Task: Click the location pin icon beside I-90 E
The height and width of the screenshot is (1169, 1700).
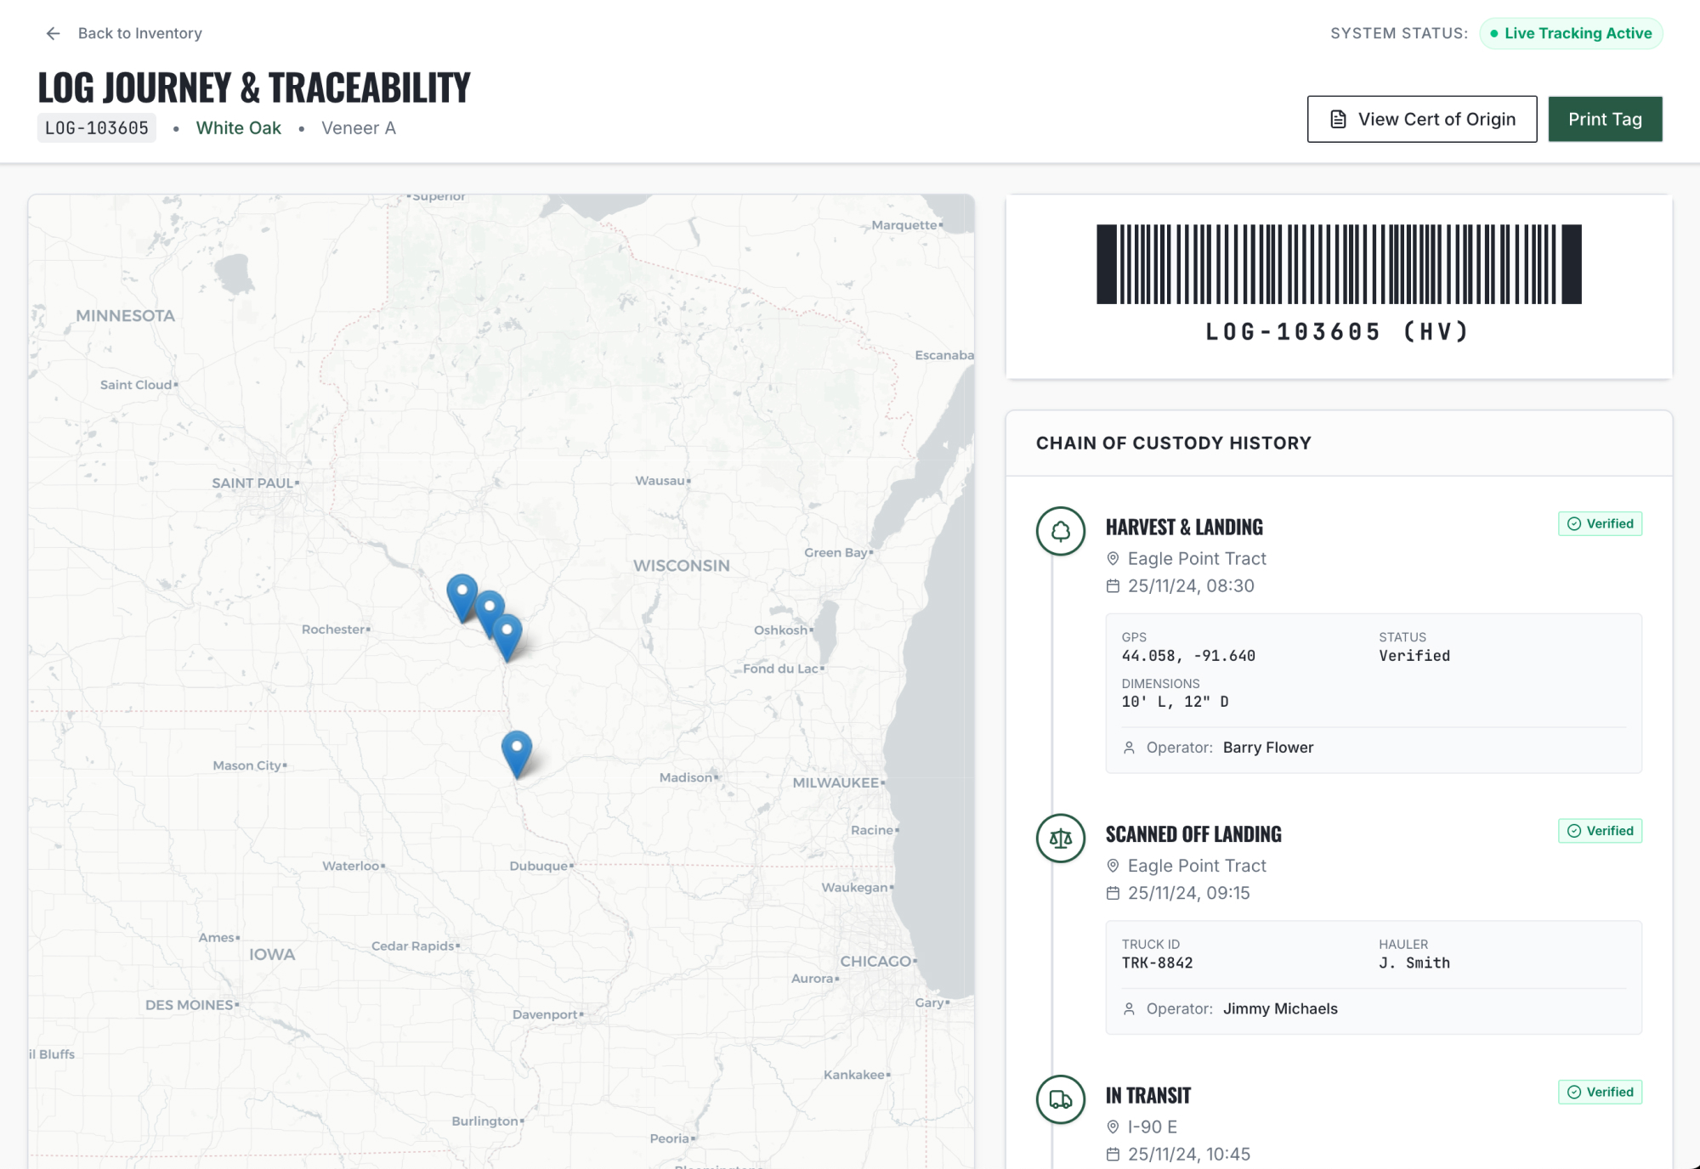Action: [1113, 1127]
